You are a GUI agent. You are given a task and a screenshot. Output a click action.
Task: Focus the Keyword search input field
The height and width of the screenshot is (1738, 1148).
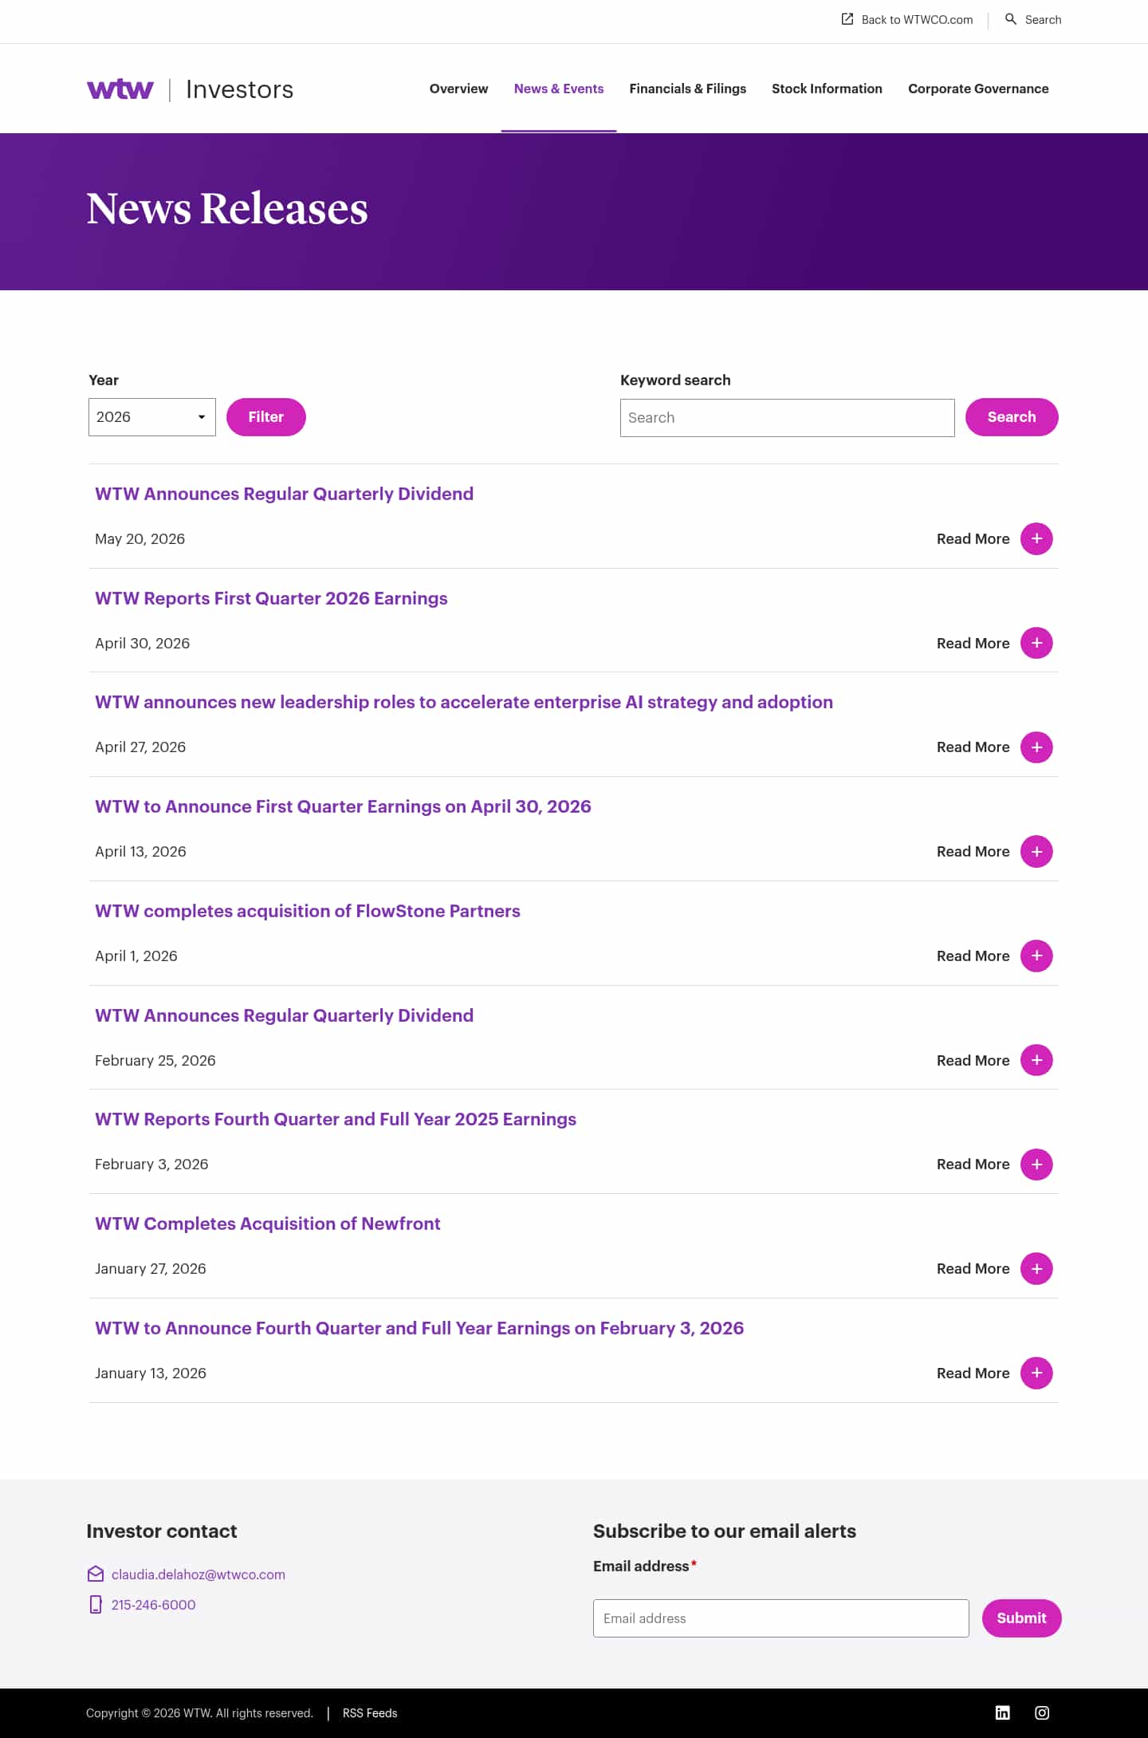click(x=788, y=418)
